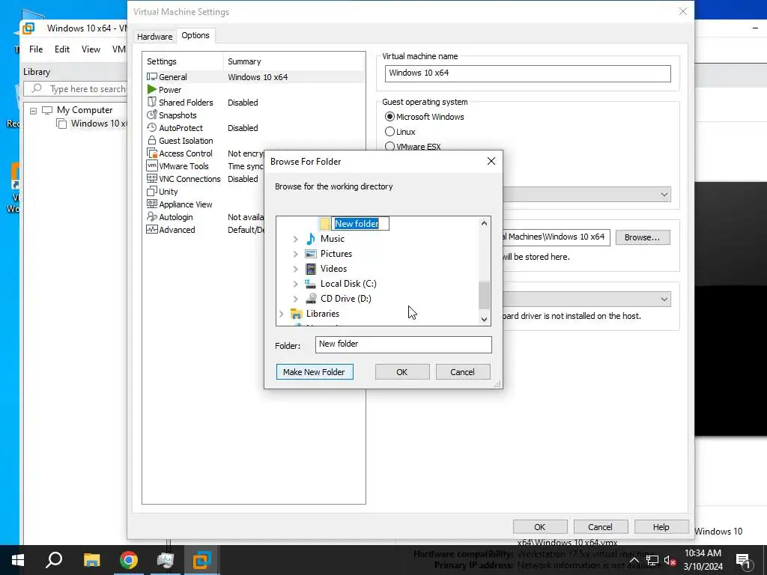Select the VMware Tools icon
Viewport: 767px width, 575px height.
click(152, 165)
